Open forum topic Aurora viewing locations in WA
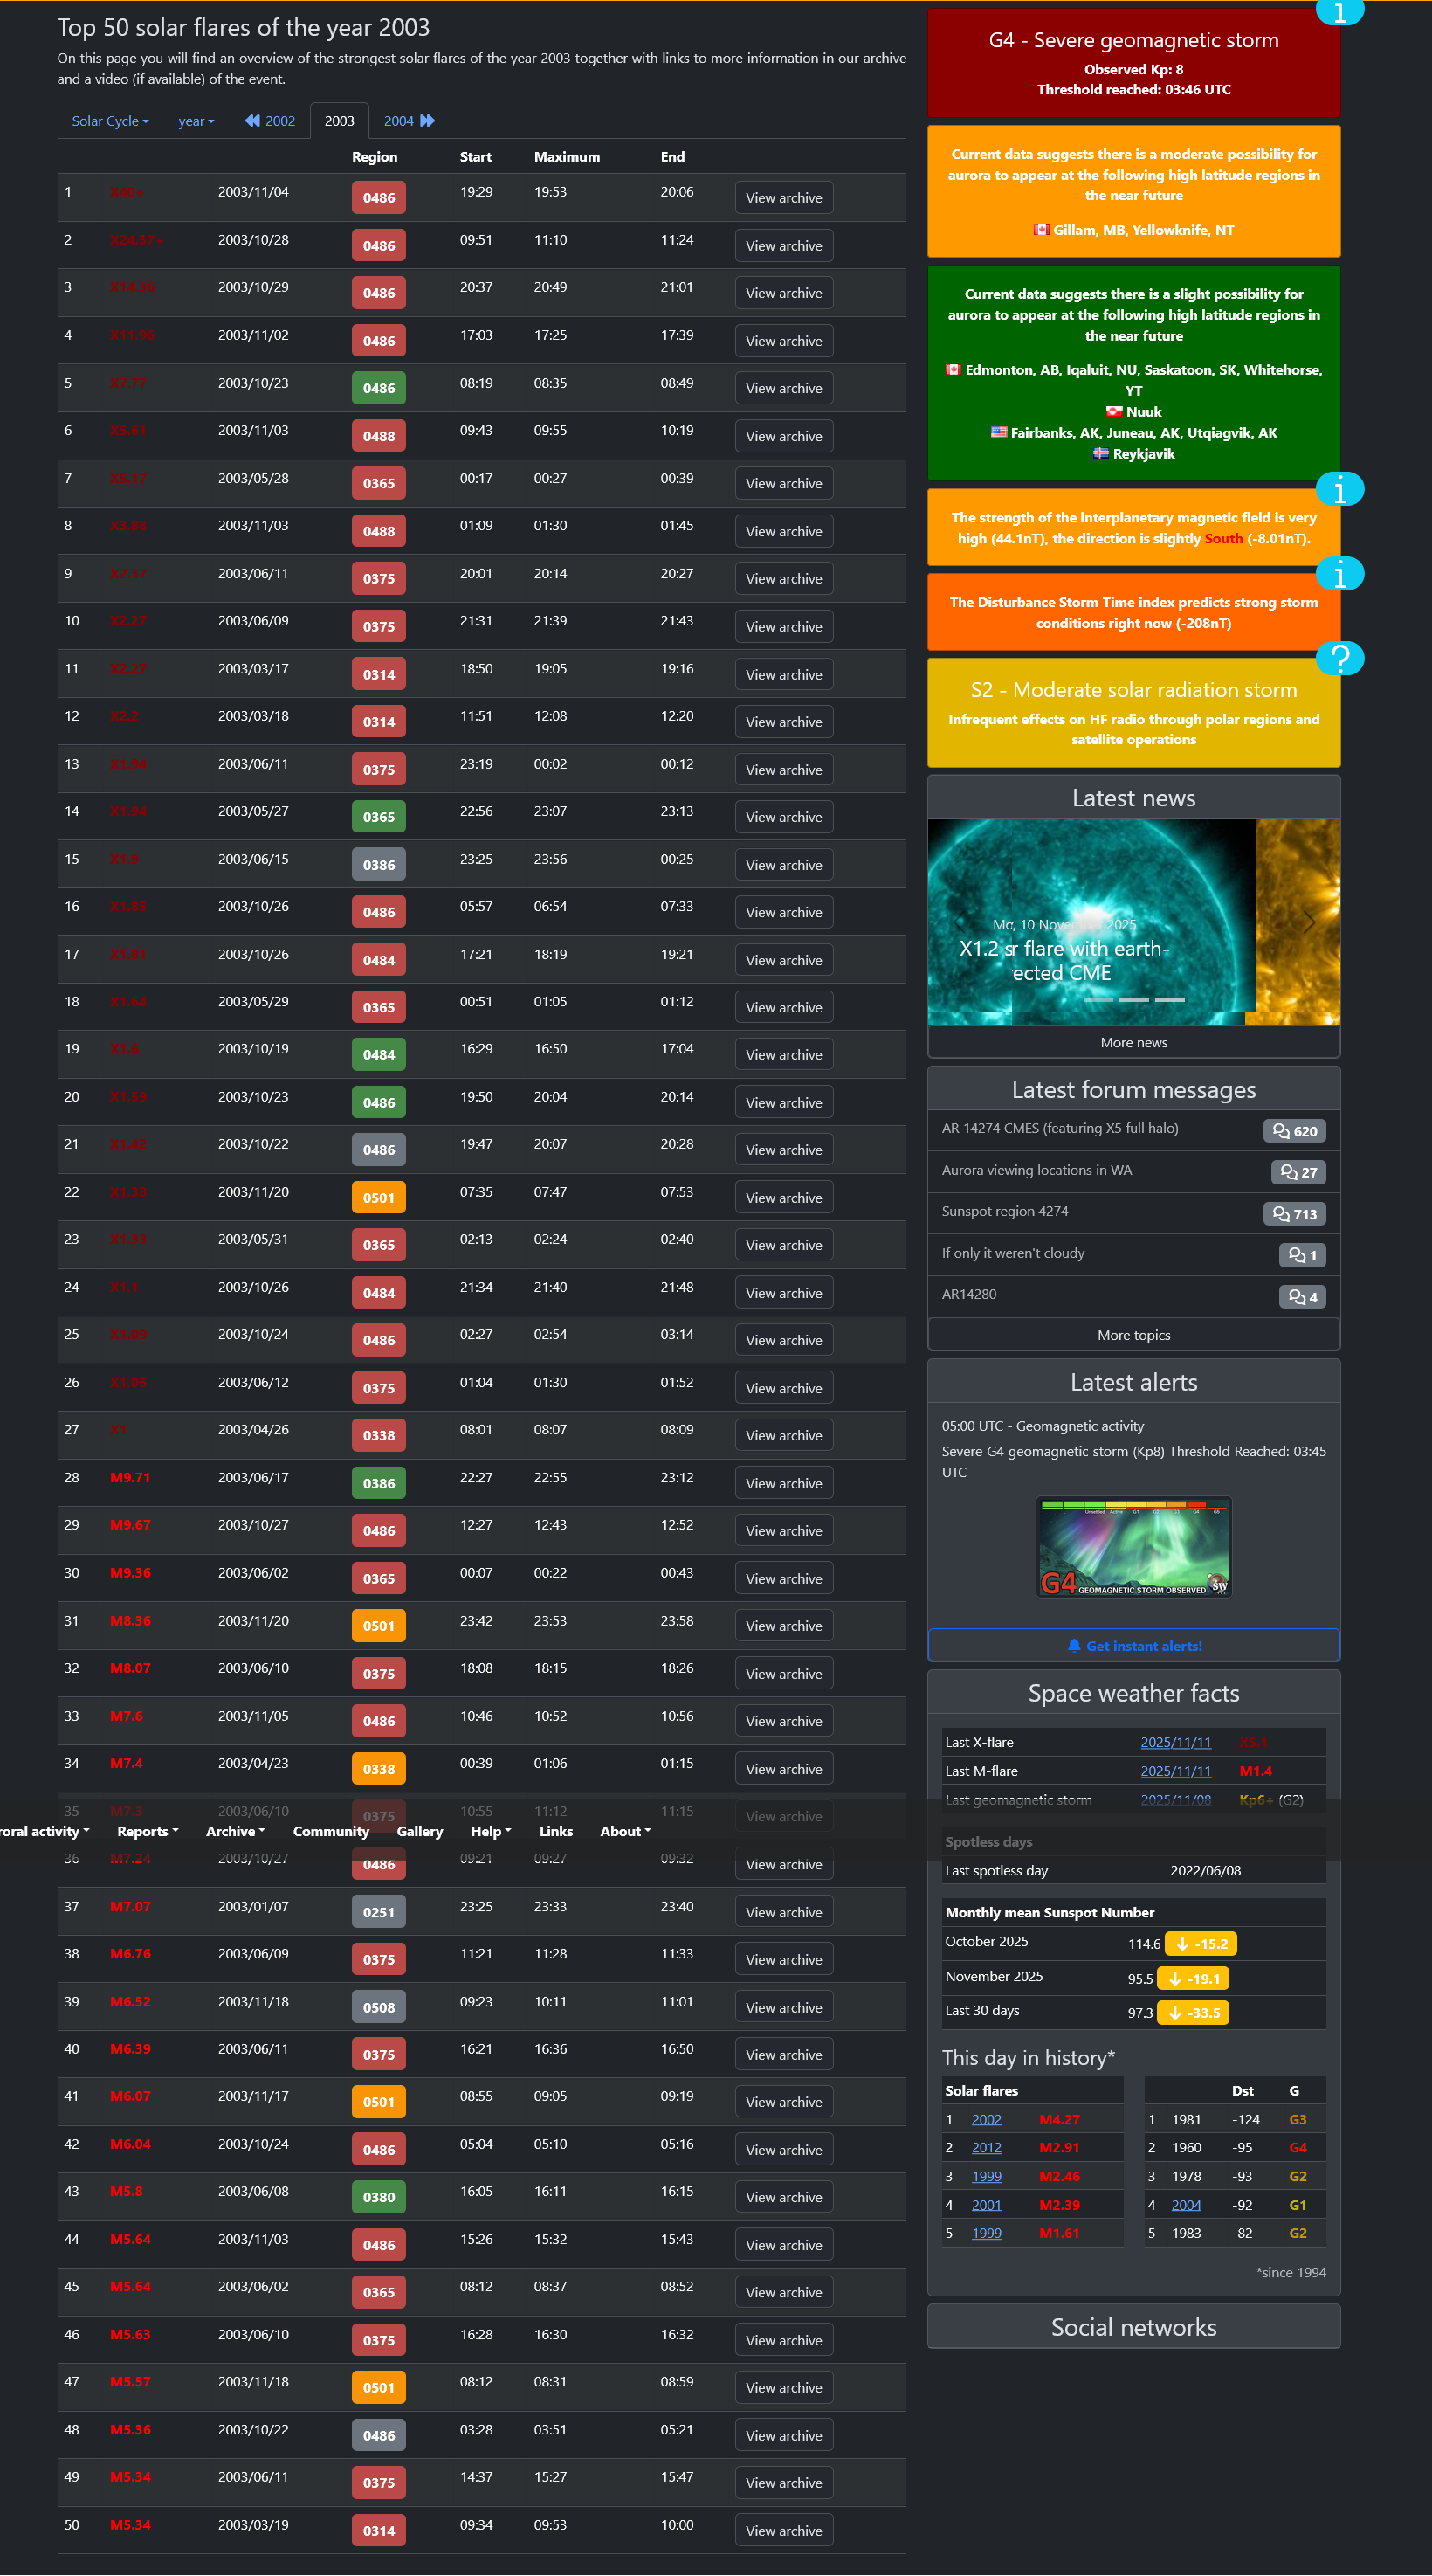Screen dimensions: 1432x2576 click(1036, 1170)
